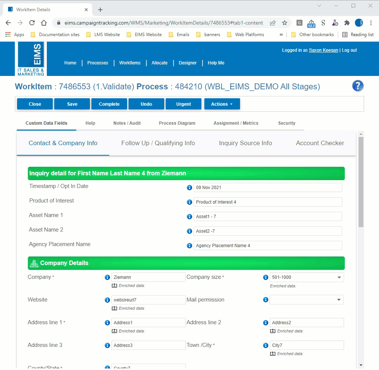This screenshot has height=370, width=379.
Task: Open Allocate in the top navigation
Action: (159, 63)
